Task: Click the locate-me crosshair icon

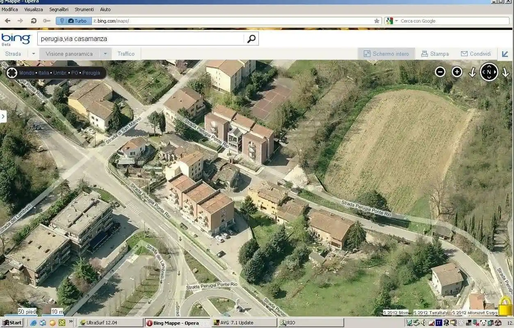Action: click(12, 73)
